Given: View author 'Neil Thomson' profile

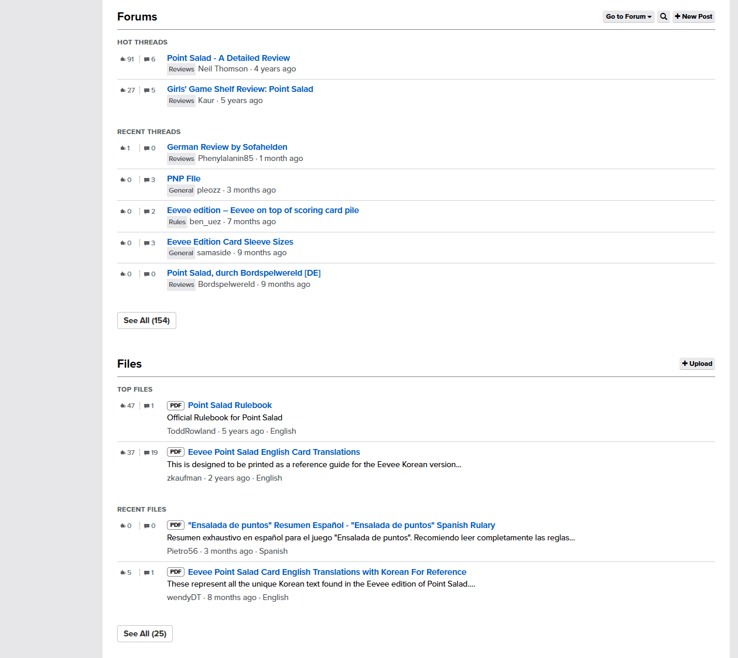Looking at the screenshot, I should pyautogui.click(x=223, y=69).
